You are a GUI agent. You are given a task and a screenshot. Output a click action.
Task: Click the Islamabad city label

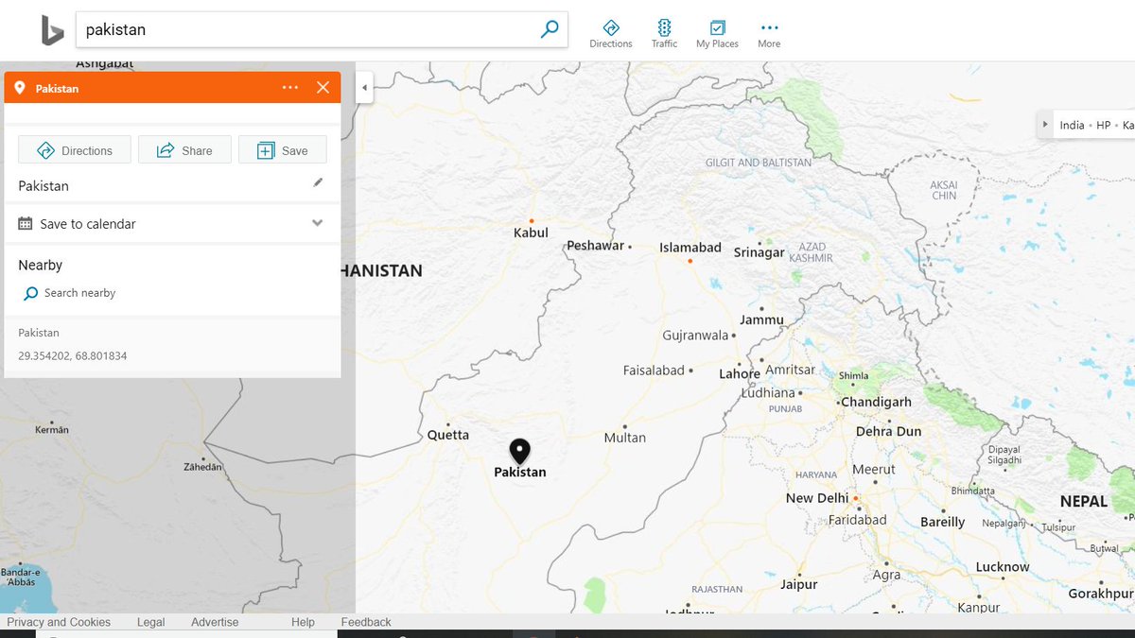click(x=690, y=248)
